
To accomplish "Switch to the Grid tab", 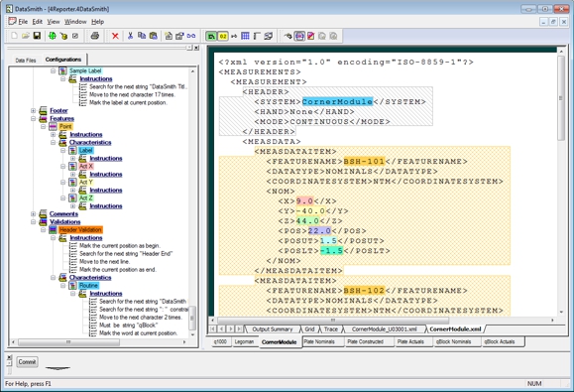I will point(309,329).
